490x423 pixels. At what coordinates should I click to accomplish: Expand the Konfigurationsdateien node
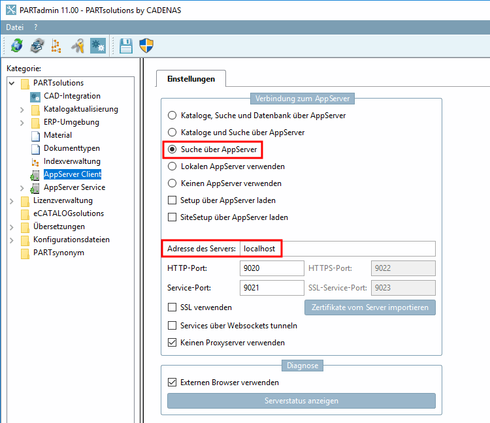pyautogui.click(x=12, y=240)
